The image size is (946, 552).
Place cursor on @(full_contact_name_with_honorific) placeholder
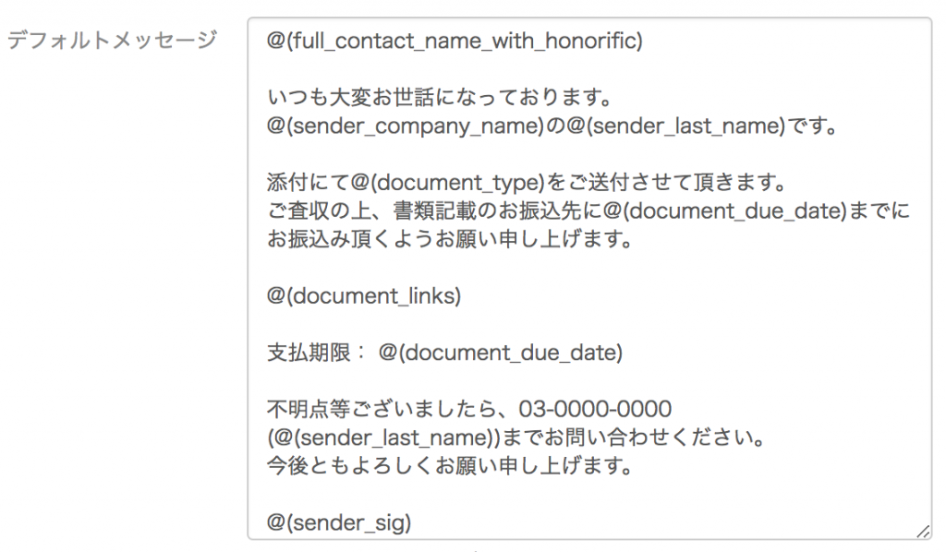coord(455,41)
